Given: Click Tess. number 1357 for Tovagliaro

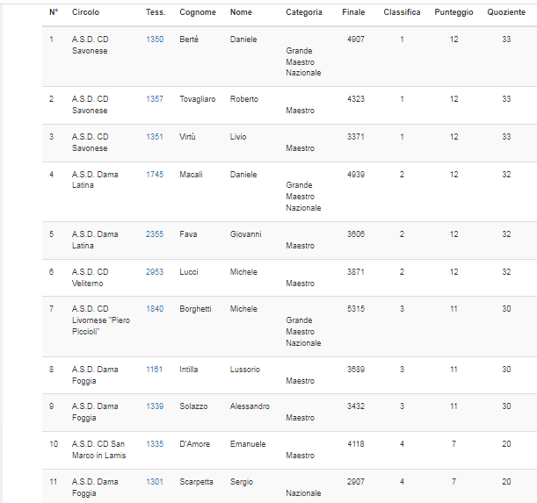Looking at the screenshot, I should click(x=155, y=99).
